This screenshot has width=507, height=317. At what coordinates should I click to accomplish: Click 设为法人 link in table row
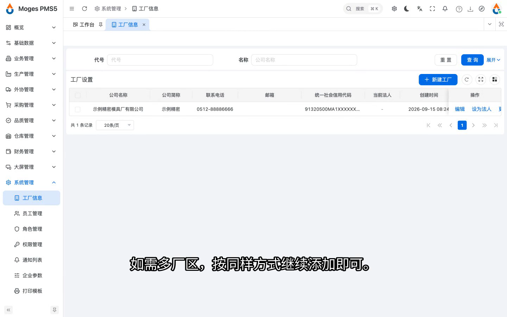tap(482, 109)
